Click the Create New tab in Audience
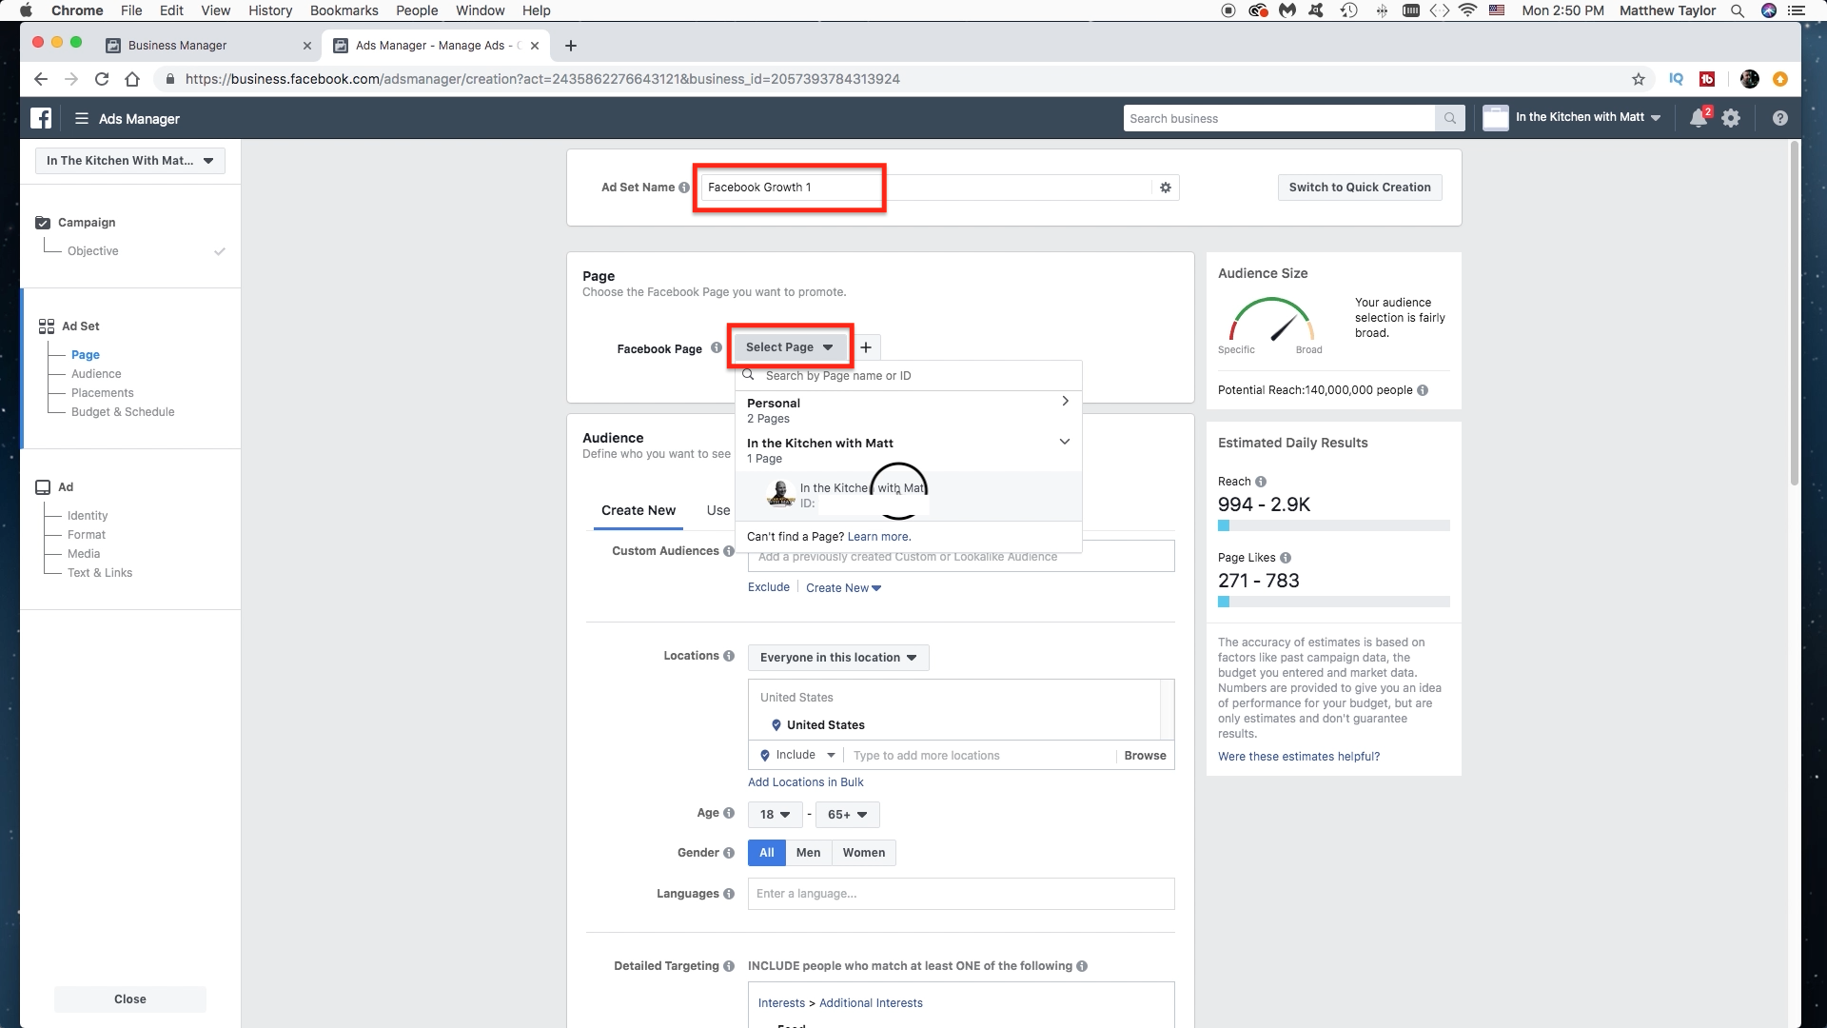Screen dimensions: 1827x1028 (638, 509)
